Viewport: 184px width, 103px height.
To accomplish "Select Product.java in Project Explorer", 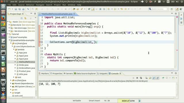I will click(x=24, y=71).
